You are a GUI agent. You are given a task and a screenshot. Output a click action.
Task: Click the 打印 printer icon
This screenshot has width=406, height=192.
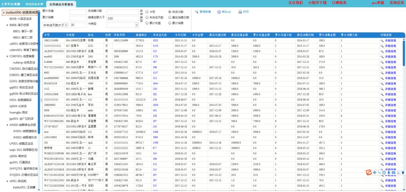(240, 12)
